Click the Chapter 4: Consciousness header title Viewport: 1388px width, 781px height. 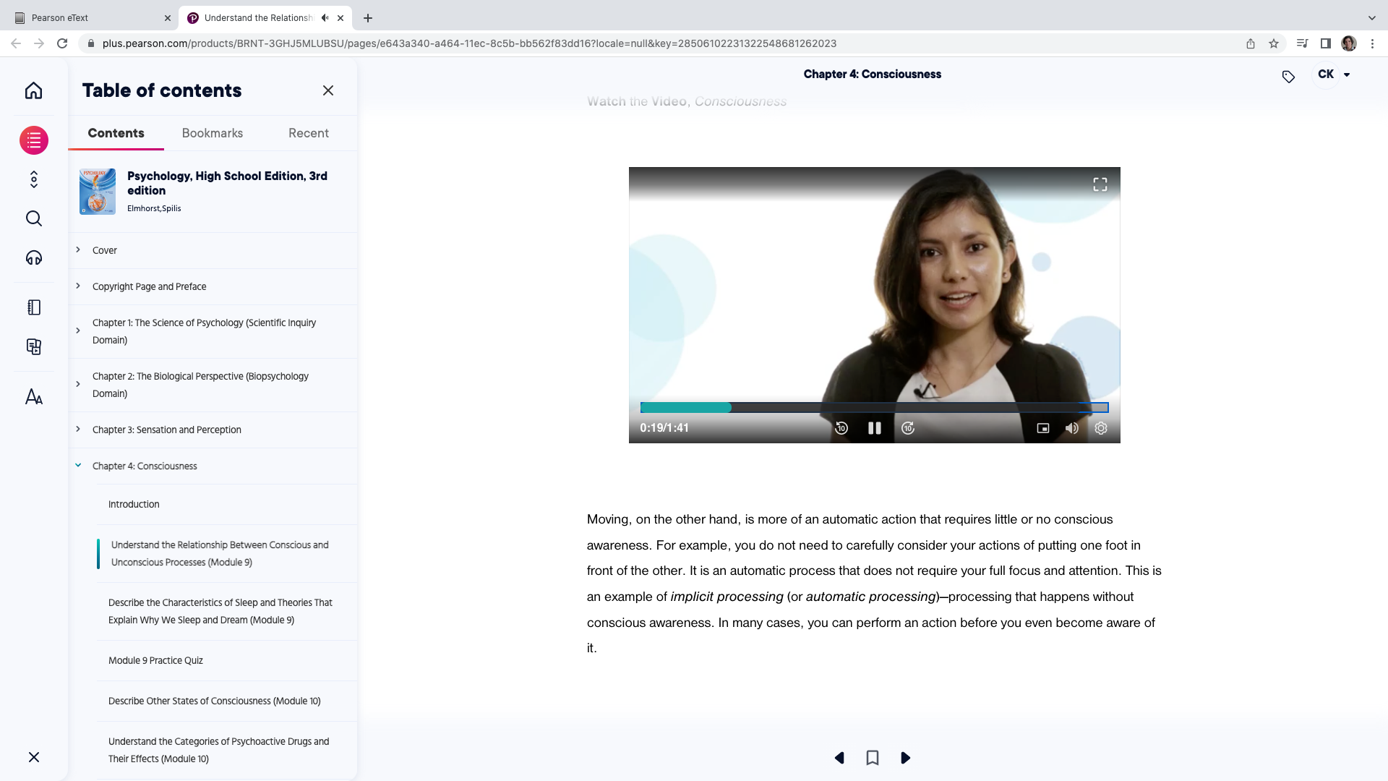pos(872,74)
